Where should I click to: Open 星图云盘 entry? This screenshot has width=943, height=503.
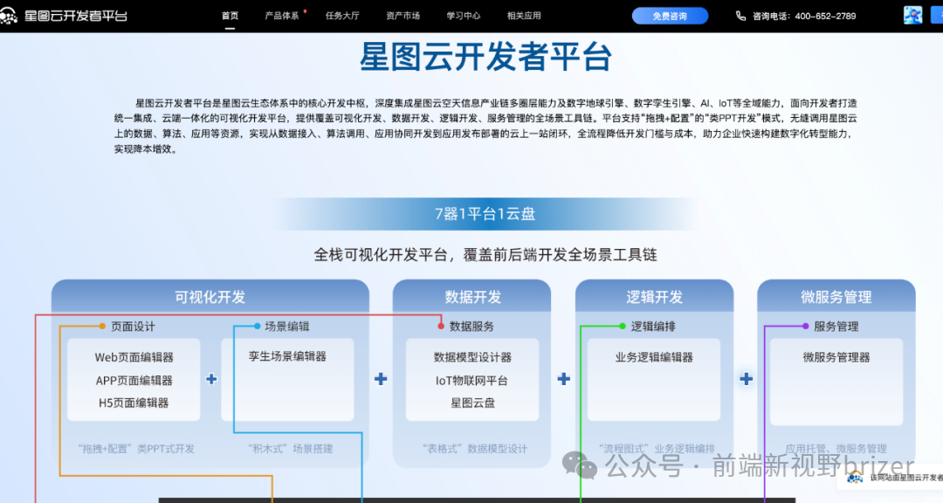coord(472,403)
